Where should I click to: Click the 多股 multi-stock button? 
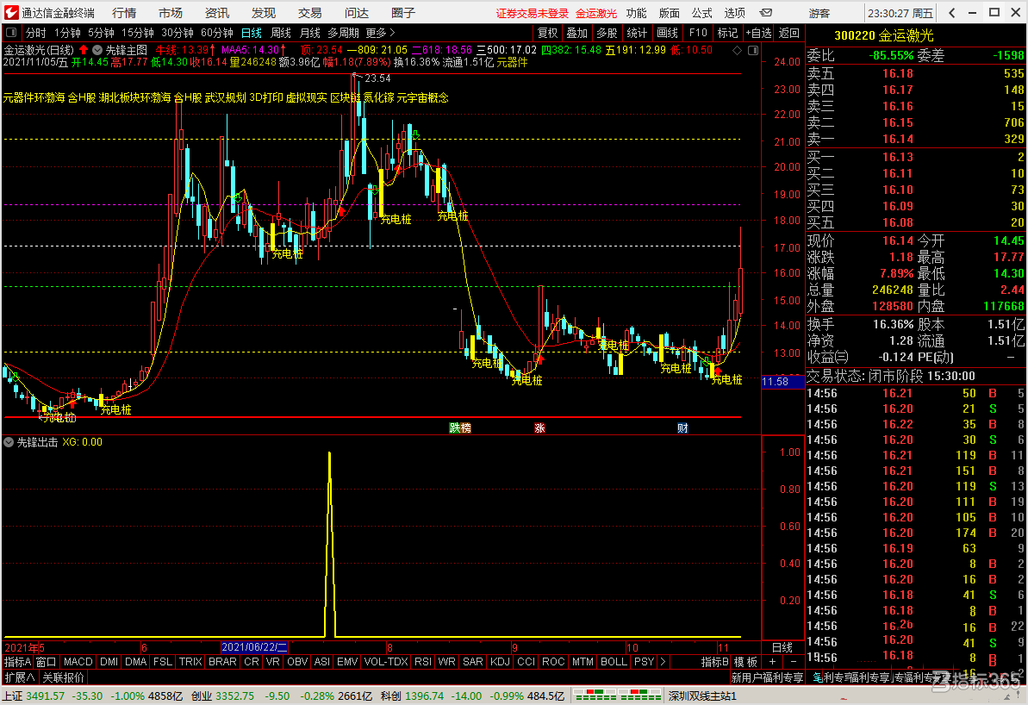[x=607, y=33]
